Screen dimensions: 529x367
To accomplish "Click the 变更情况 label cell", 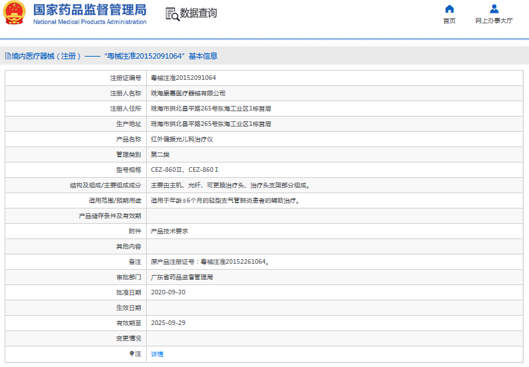I will click(76, 338).
